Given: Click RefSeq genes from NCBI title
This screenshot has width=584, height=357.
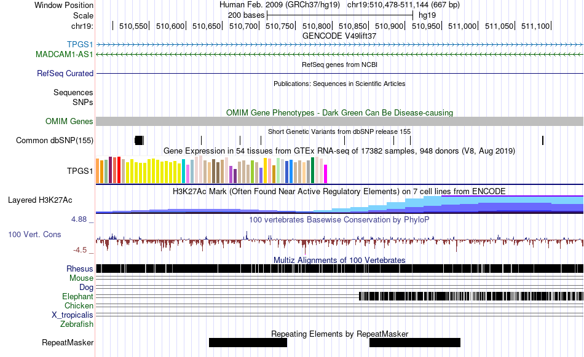Looking at the screenshot, I should [x=339, y=65].
